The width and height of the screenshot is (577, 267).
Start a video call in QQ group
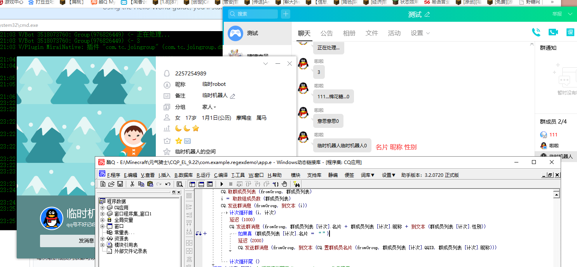(553, 32)
